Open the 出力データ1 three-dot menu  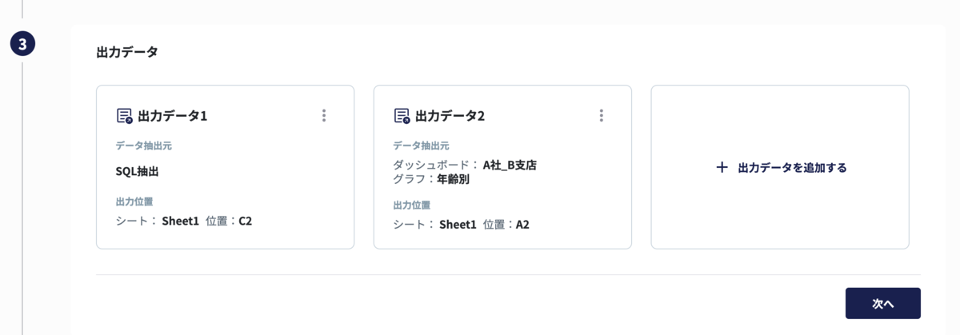[x=324, y=115]
